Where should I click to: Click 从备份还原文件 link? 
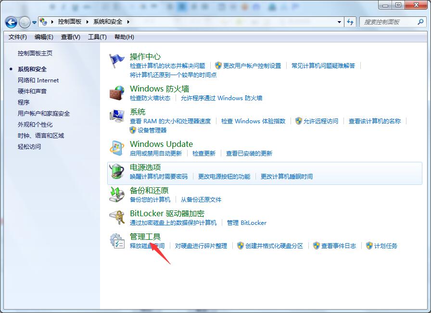(x=201, y=199)
